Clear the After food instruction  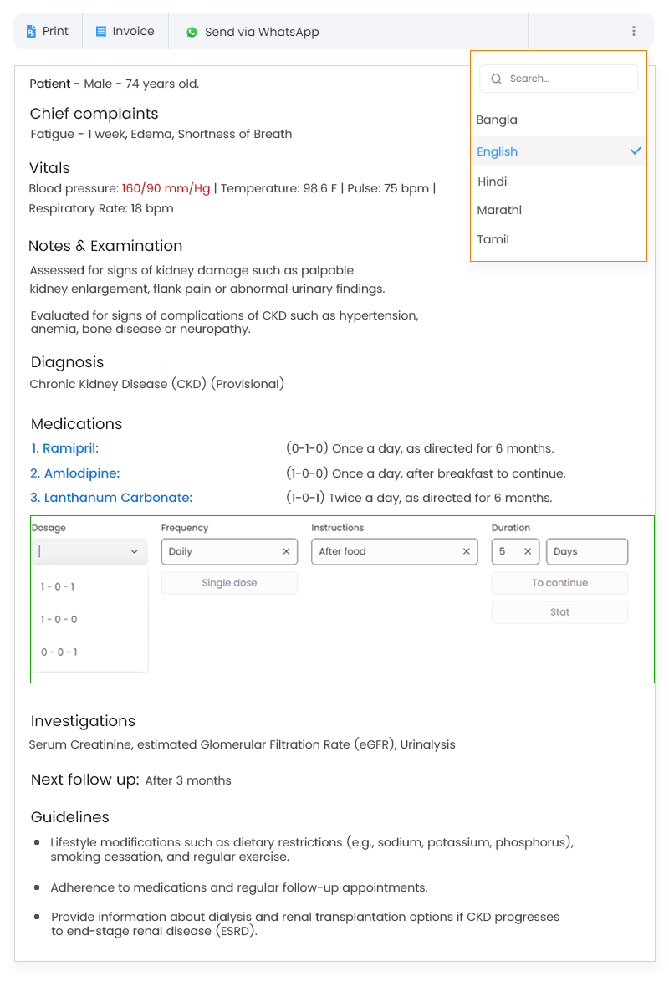click(x=467, y=551)
